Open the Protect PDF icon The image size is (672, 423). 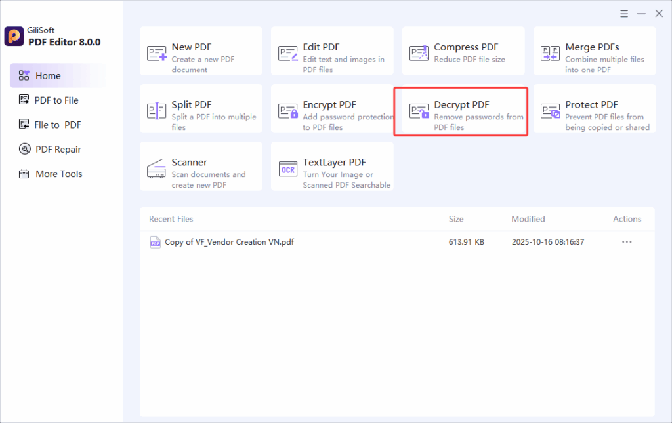[x=551, y=111]
